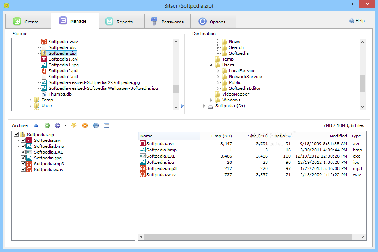Open the Passwords tab
This screenshot has width=378, height=252.
(x=167, y=22)
